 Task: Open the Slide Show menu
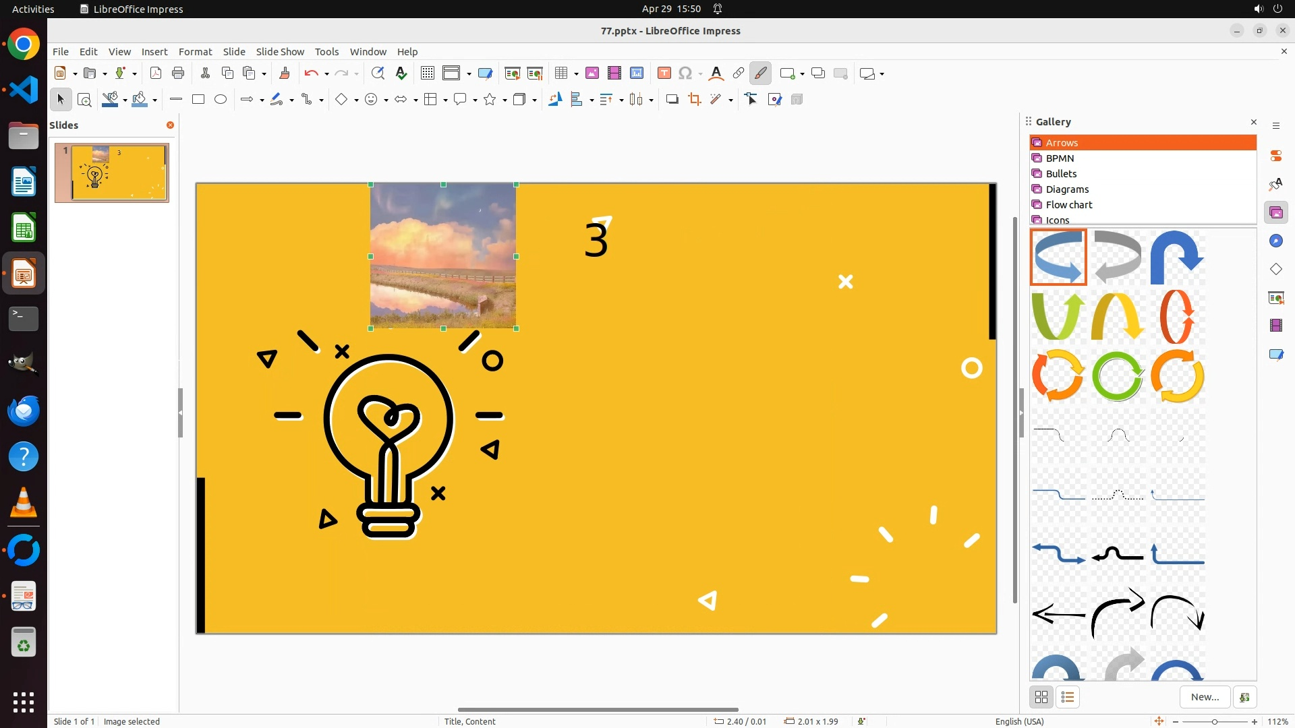[x=280, y=52]
